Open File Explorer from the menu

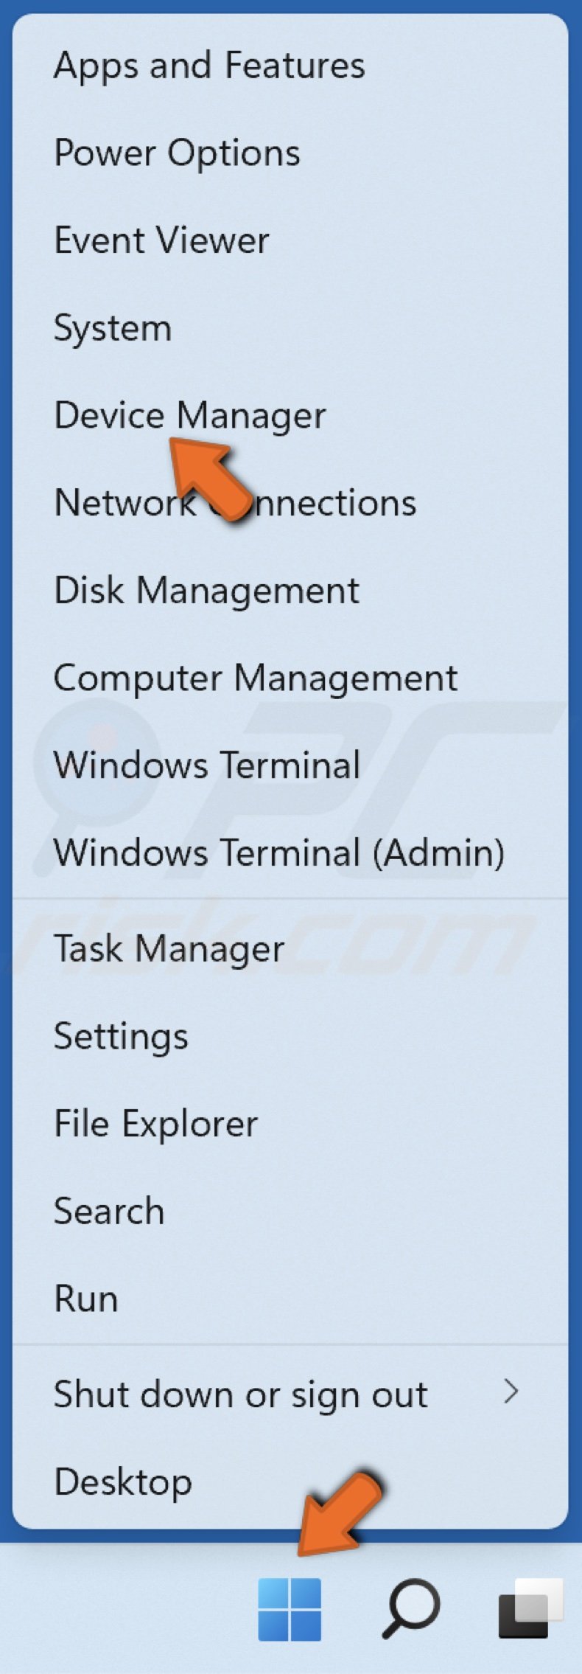[x=155, y=1123]
